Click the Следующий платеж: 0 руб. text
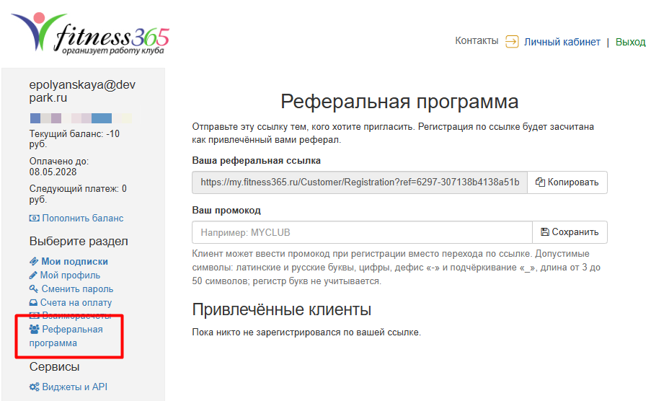 [78, 194]
